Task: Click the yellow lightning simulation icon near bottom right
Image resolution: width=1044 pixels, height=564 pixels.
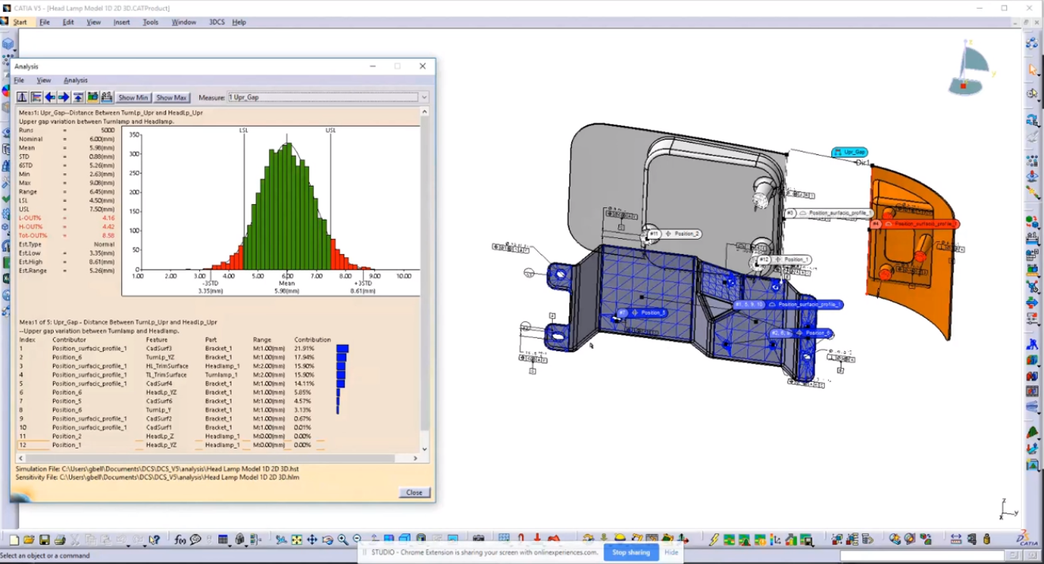Action: (714, 540)
